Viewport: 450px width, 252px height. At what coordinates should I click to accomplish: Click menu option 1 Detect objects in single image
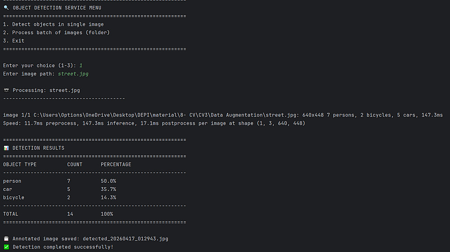coord(53,24)
